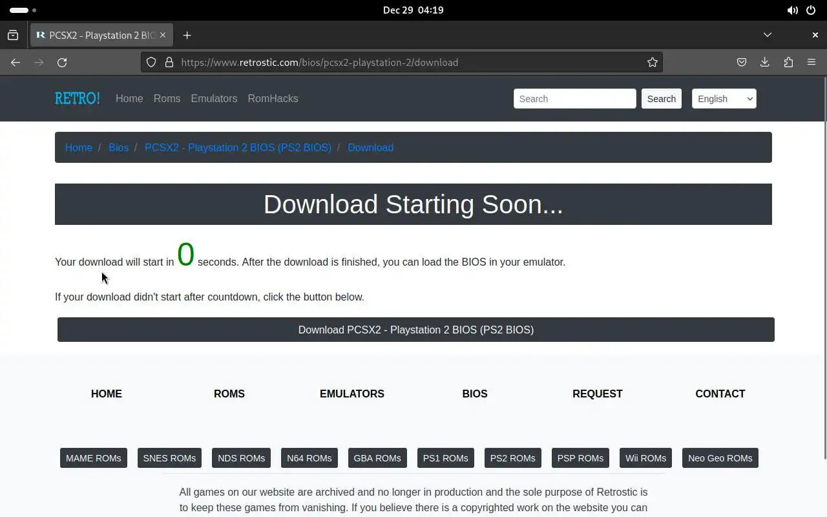Click the green countdown number 0
Image resolution: width=827 pixels, height=517 pixels.
coord(186,255)
